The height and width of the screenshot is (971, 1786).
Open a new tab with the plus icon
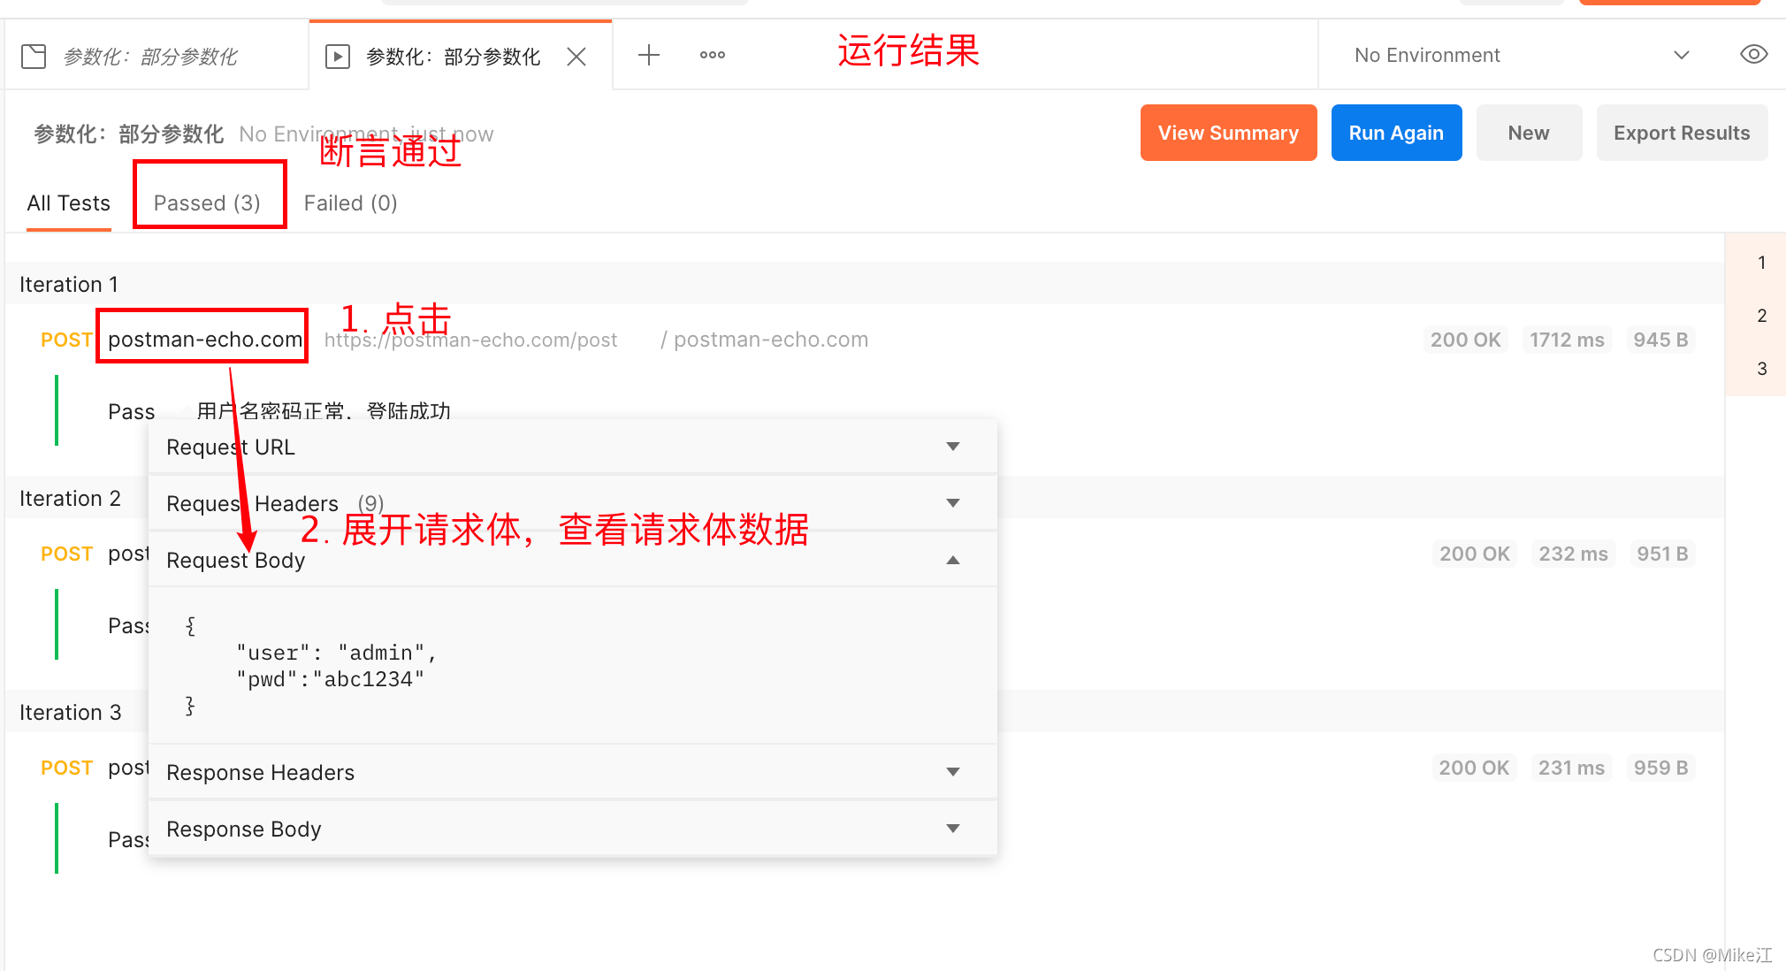click(649, 55)
